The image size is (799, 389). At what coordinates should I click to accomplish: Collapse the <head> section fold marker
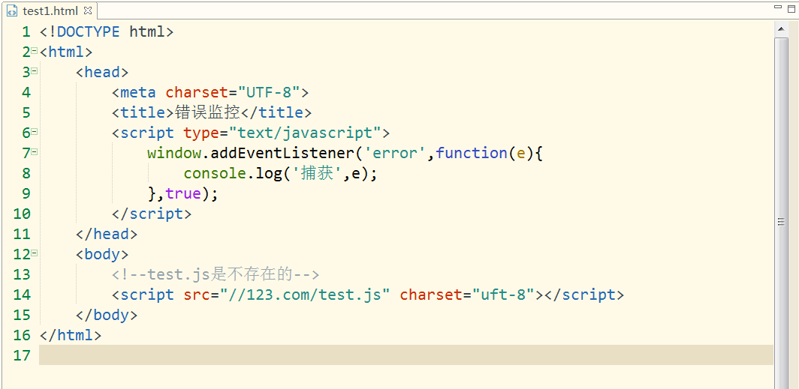point(35,71)
